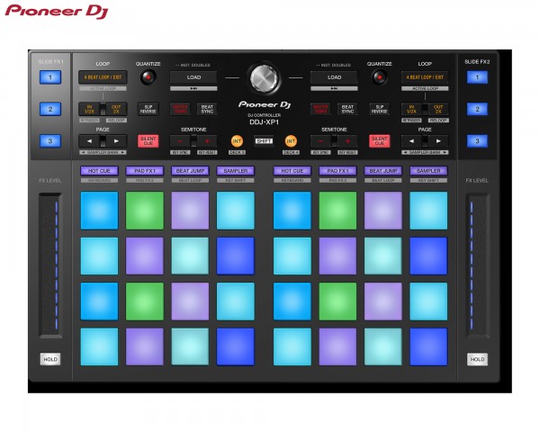Click left HOLD button under FX Level
Viewport: 540px width, 432px height.
(50, 359)
